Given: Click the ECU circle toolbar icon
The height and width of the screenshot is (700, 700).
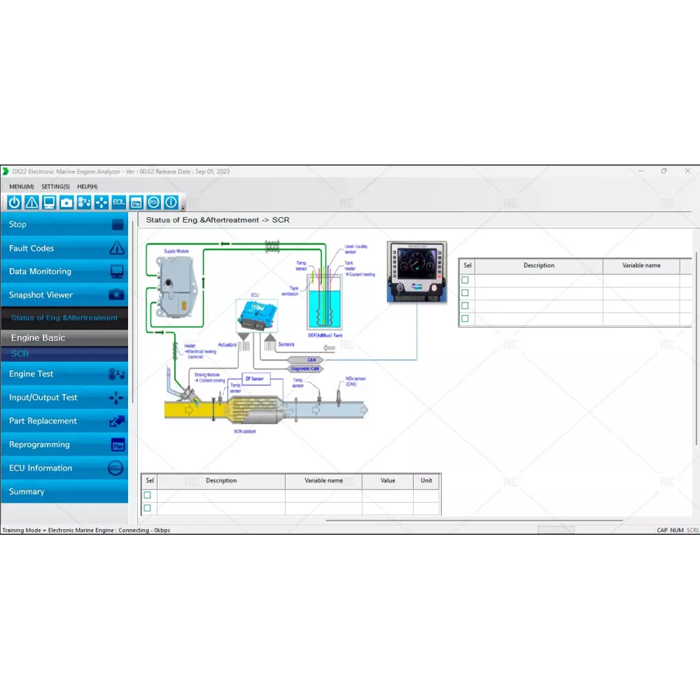Looking at the screenshot, I should coord(153,202).
